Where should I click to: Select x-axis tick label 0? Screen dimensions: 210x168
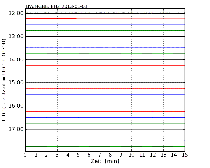(x=25, y=155)
